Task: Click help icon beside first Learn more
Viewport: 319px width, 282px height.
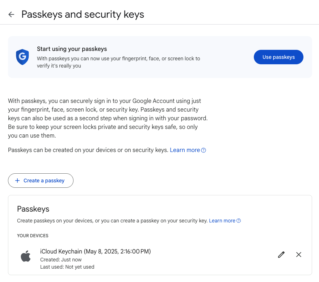Action: [x=203, y=150]
